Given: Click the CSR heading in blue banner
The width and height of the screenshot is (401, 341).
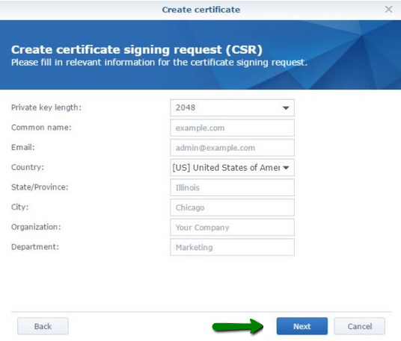Looking at the screenshot, I should 137,49.
